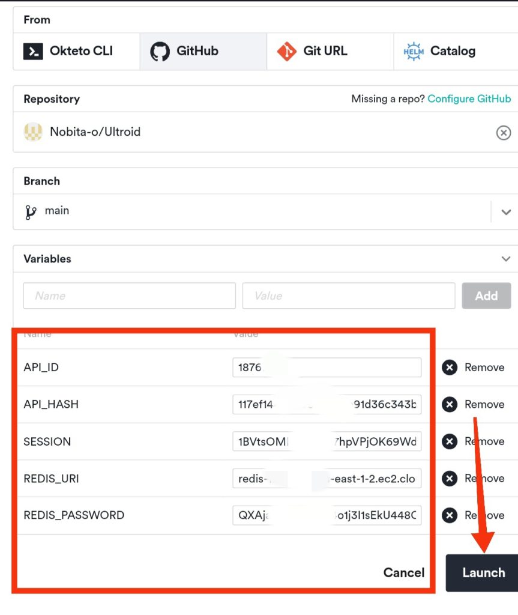Expand the main branch dropdown
Image resolution: width=518 pixels, height=615 pixels.
pyautogui.click(x=505, y=211)
